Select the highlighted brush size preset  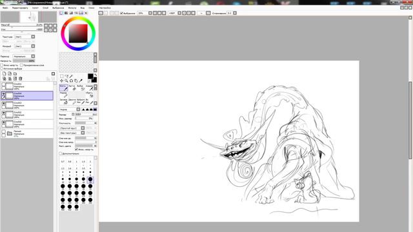pyautogui.click(x=90, y=180)
